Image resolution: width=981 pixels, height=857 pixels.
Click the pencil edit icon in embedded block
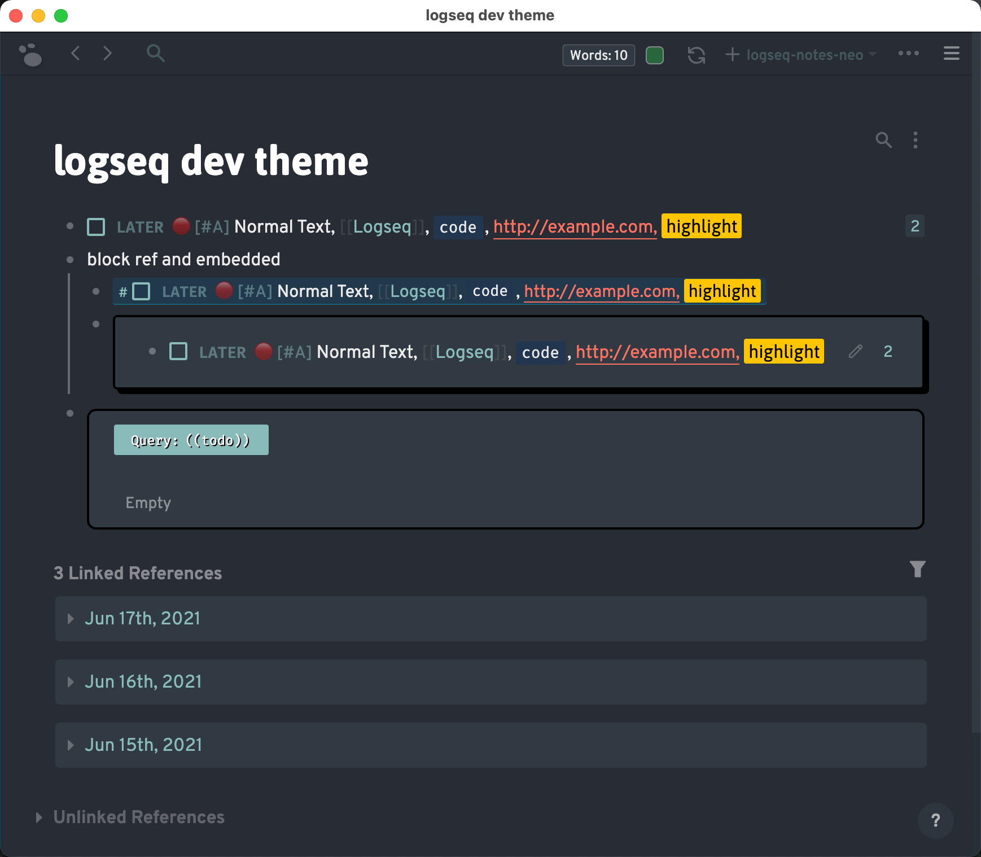point(855,351)
